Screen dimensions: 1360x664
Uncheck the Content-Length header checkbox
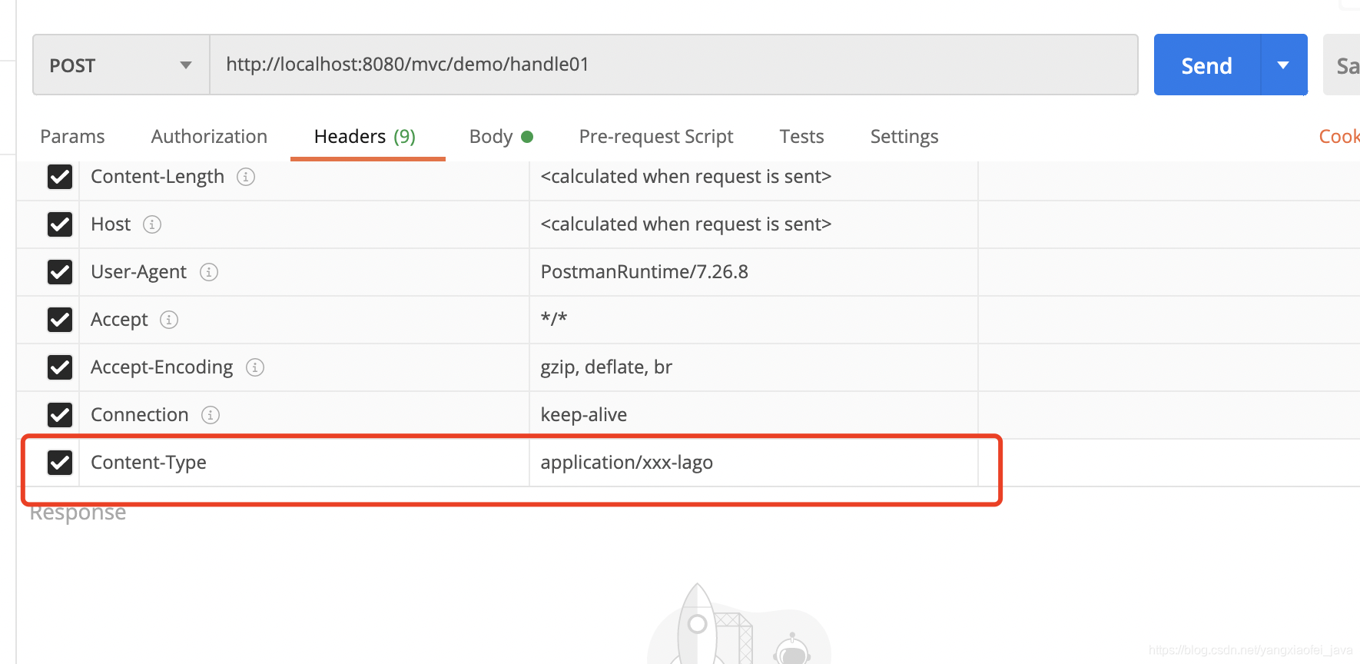(x=60, y=177)
